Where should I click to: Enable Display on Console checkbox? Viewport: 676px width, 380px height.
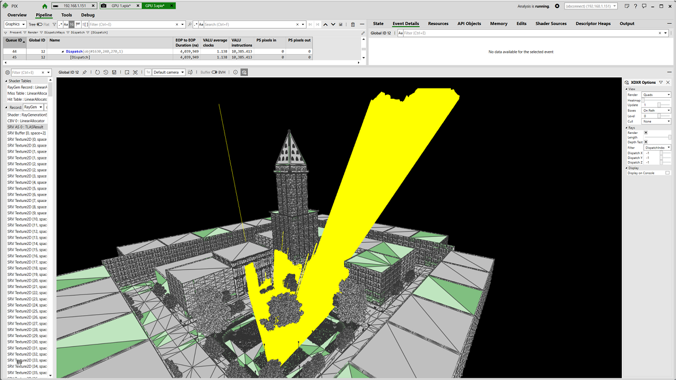pyautogui.click(x=667, y=173)
